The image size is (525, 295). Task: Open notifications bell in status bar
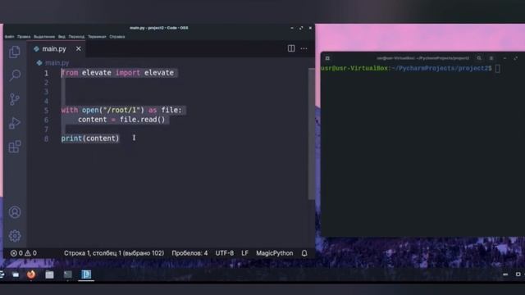click(304, 253)
